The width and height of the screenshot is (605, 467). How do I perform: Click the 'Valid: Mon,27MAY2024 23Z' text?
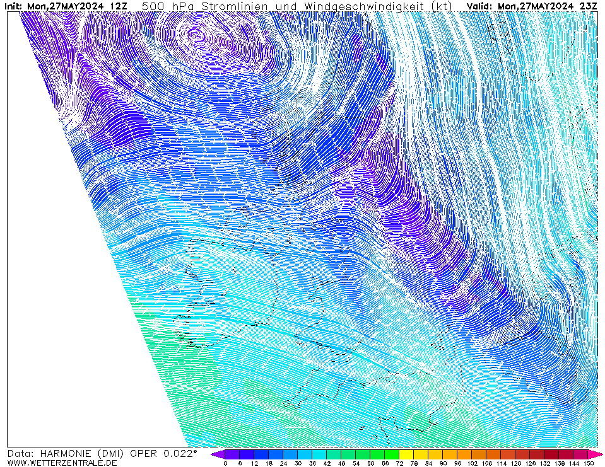coord(532,6)
